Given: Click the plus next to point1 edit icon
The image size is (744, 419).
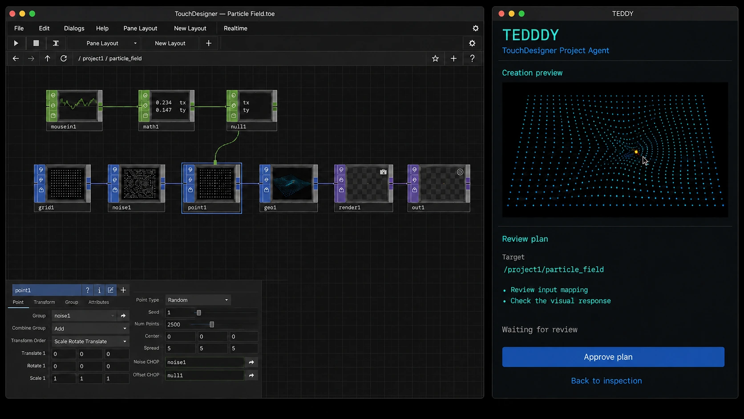Looking at the screenshot, I should (123, 290).
